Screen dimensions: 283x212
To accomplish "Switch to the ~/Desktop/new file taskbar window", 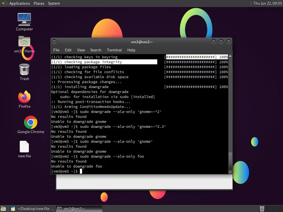I will [33, 209].
